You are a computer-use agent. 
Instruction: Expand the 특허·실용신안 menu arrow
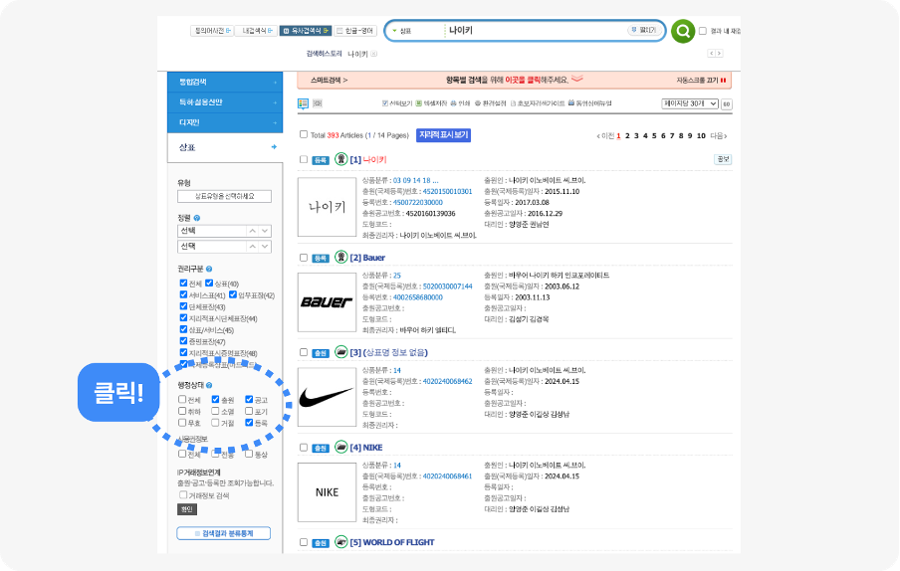tap(275, 102)
